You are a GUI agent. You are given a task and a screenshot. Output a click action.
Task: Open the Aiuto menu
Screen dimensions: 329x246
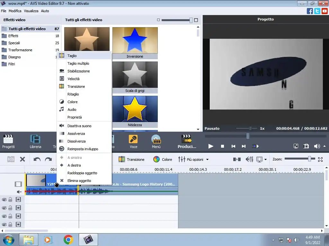[x=45, y=11]
